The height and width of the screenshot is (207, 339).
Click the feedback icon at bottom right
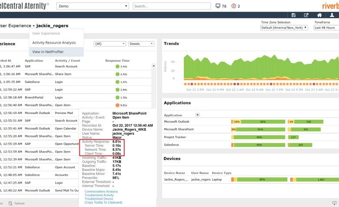point(334,203)
